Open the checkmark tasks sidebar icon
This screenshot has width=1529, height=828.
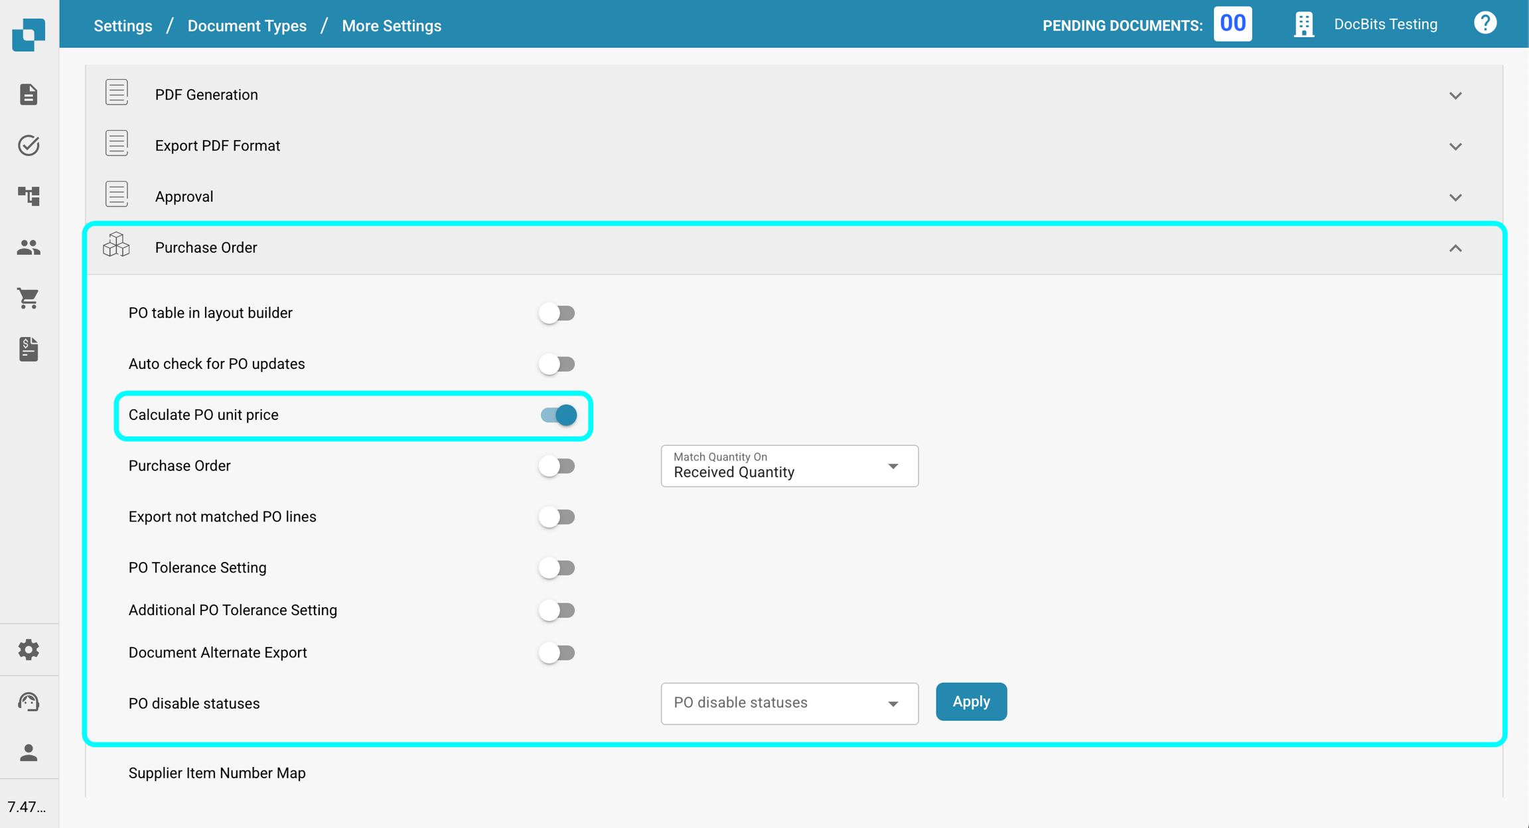[29, 145]
